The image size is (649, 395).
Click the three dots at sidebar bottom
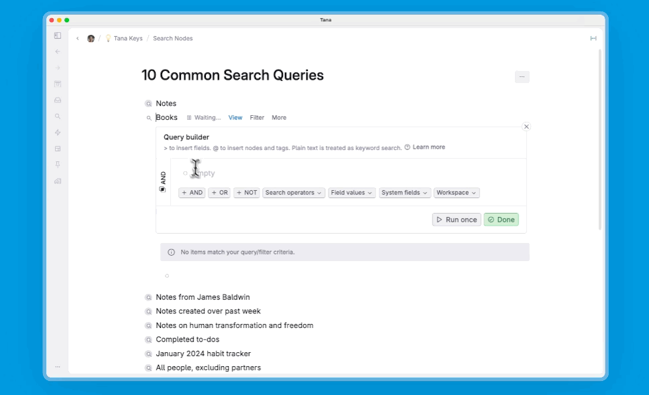(58, 366)
